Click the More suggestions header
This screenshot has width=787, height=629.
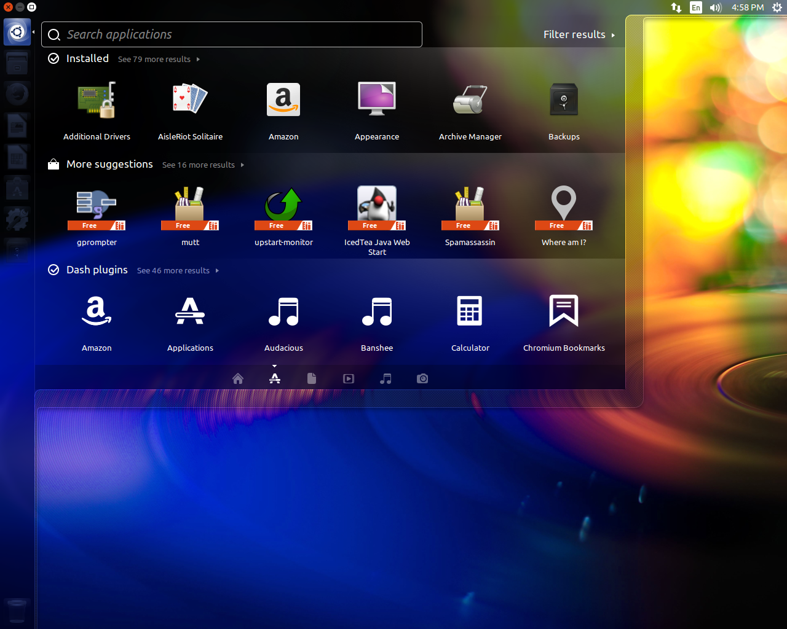(109, 164)
